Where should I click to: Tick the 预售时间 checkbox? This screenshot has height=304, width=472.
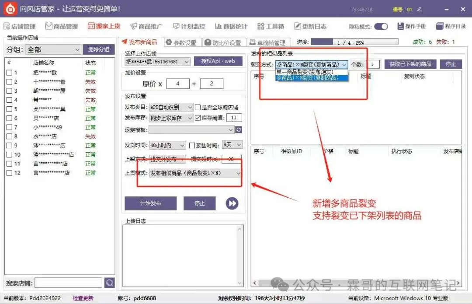coord(192,145)
